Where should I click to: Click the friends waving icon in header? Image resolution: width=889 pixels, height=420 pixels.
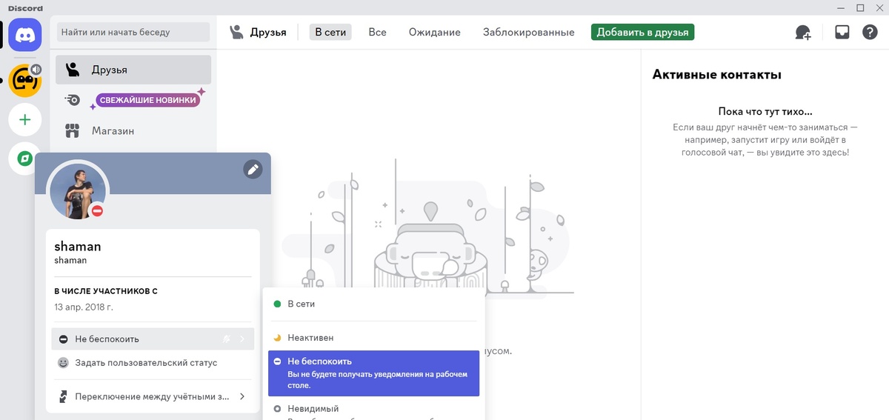click(x=236, y=32)
